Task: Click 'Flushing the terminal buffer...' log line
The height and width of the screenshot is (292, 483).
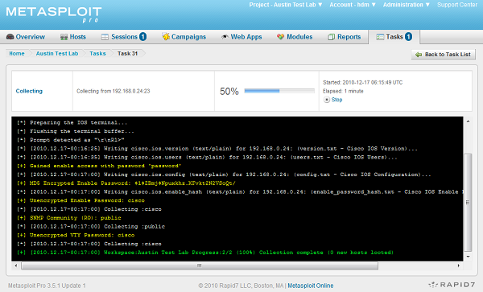Action: 76,131
